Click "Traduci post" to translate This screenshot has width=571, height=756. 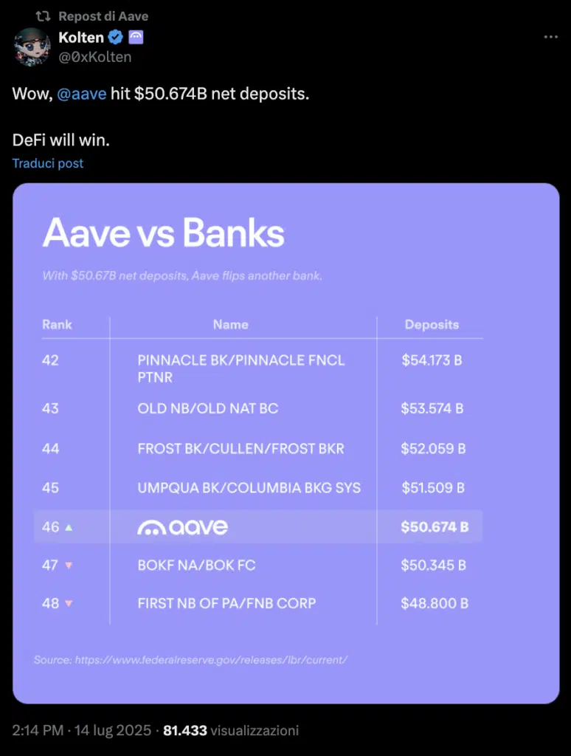point(48,163)
